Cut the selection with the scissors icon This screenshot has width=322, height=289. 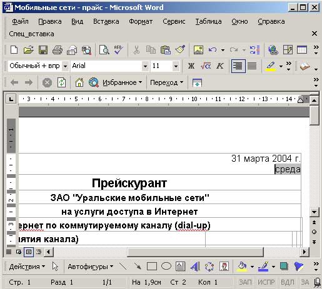(136, 50)
